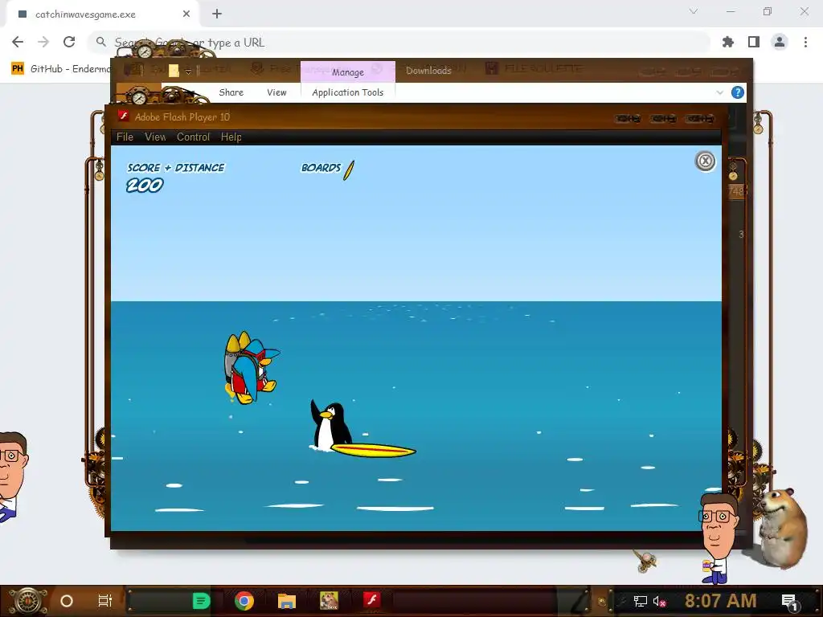Open the tab search dropdown arrow in the browser
Image resolution: width=823 pixels, height=617 pixels.
tap(694, 11)
